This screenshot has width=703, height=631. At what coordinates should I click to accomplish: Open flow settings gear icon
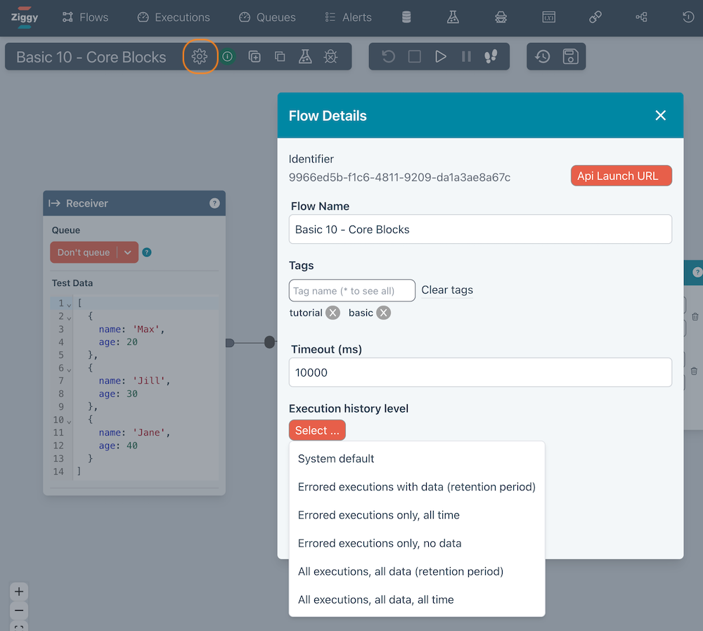(x=200, y=57)
